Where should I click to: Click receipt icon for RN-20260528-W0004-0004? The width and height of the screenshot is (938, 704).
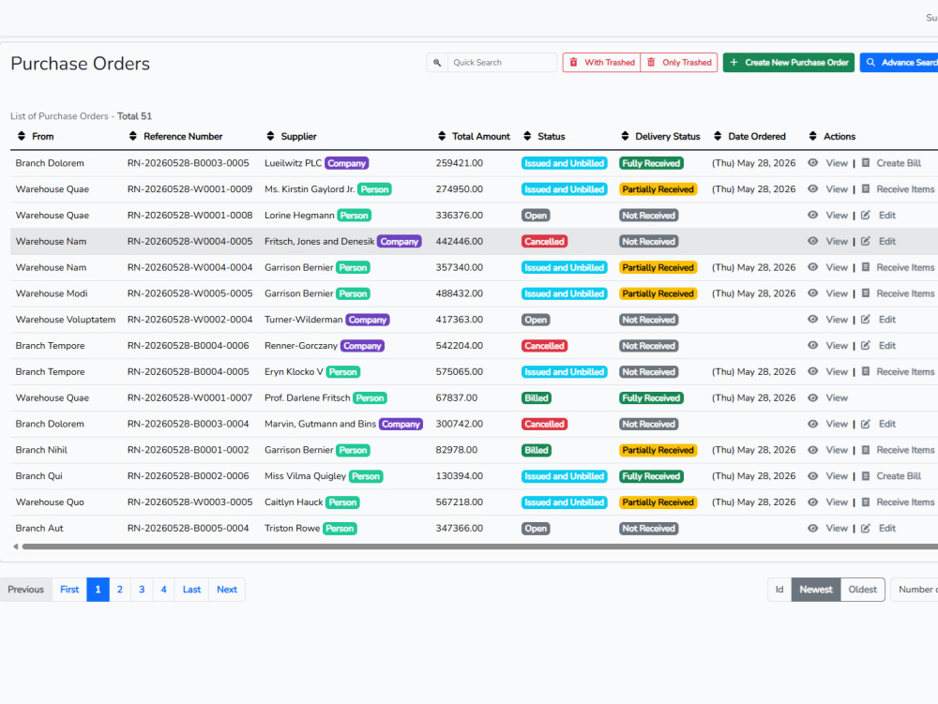[x=866, y=267]
